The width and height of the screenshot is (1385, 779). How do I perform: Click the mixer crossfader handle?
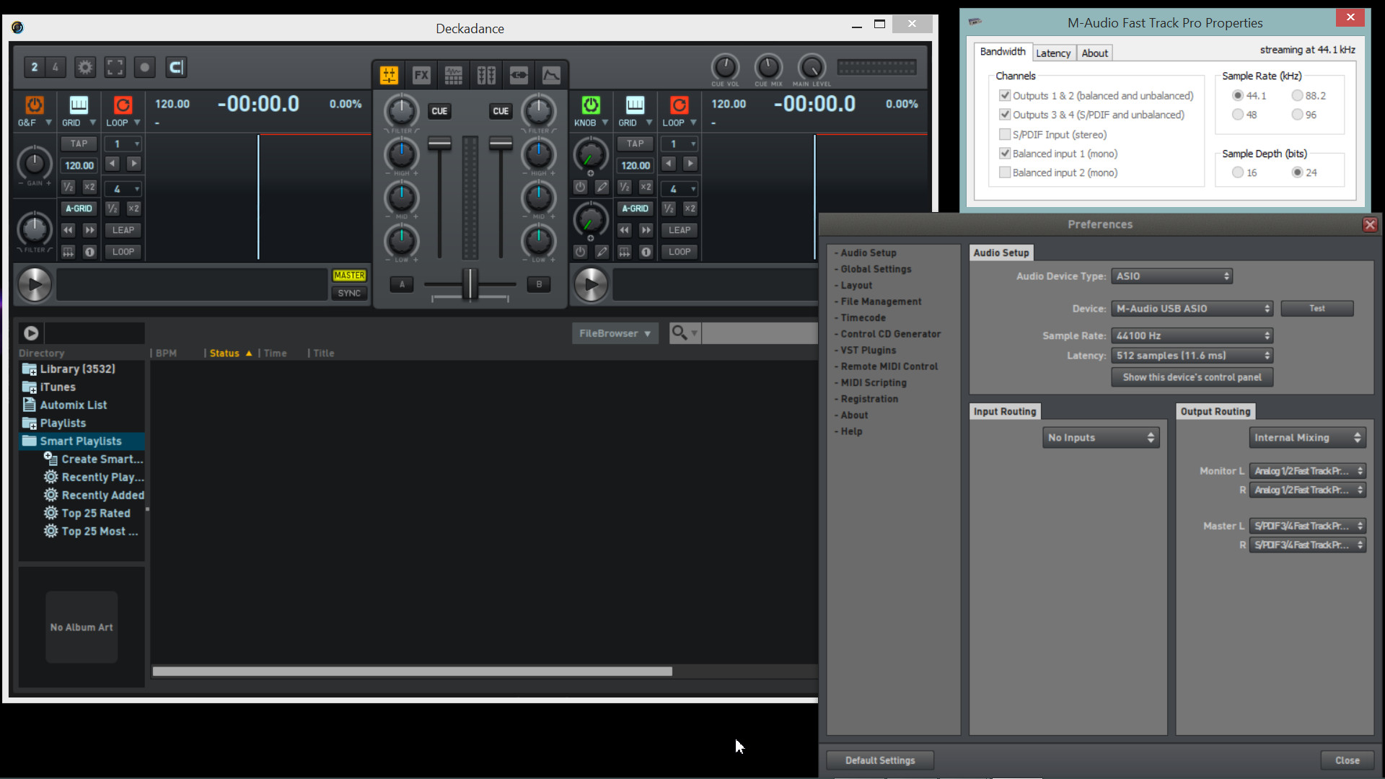470,284
